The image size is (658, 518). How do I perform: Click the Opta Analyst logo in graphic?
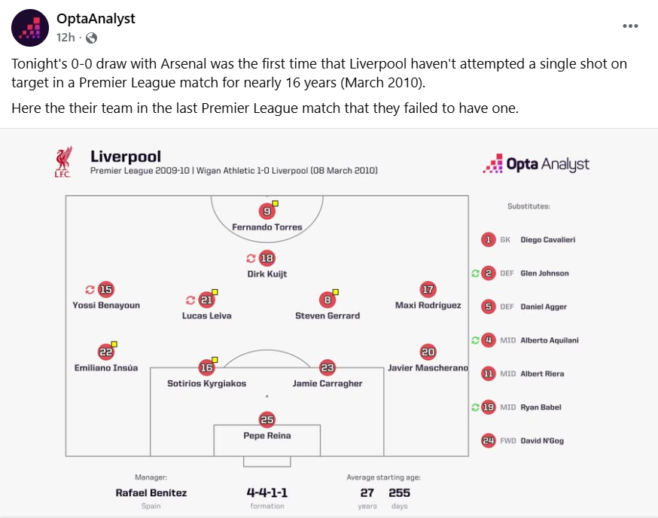click(536, 163)
